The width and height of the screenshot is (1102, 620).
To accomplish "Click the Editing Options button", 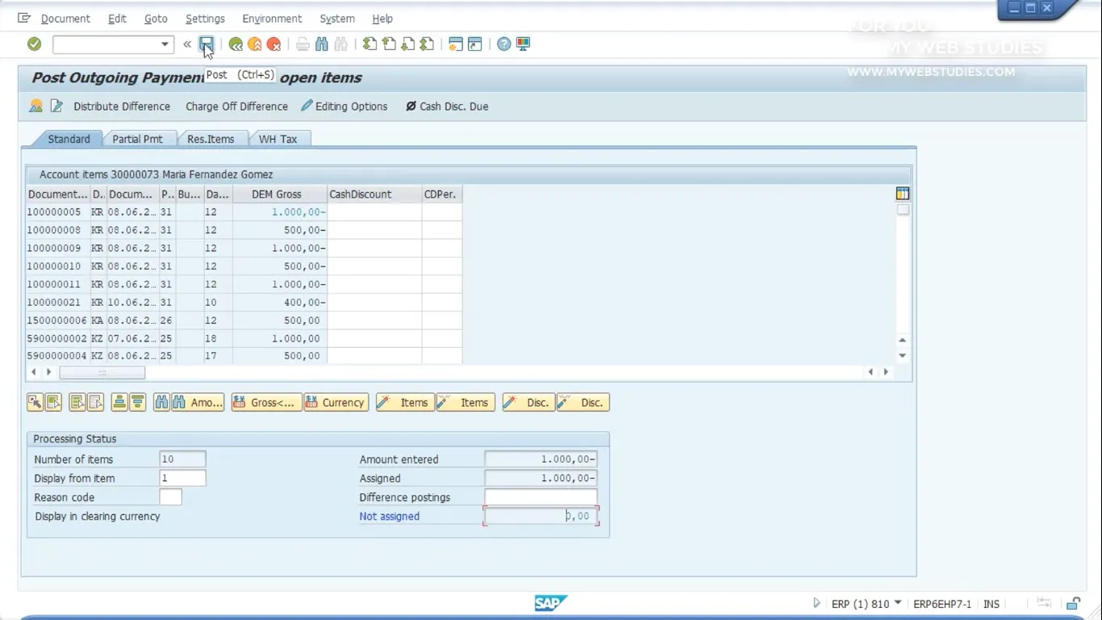I will [x=344, y=107].
